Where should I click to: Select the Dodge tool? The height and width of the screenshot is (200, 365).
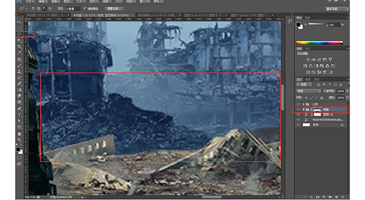pyautogui.click(x=19, y=102)
